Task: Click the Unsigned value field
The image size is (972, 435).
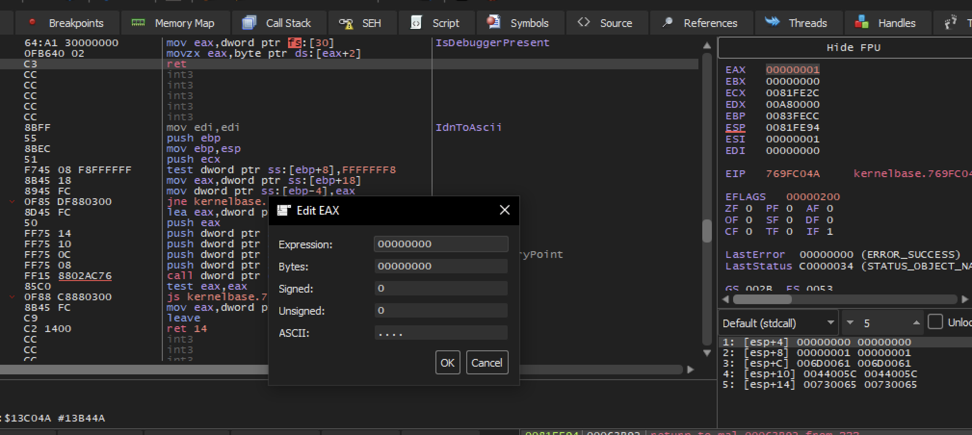Action: (441, 310)
